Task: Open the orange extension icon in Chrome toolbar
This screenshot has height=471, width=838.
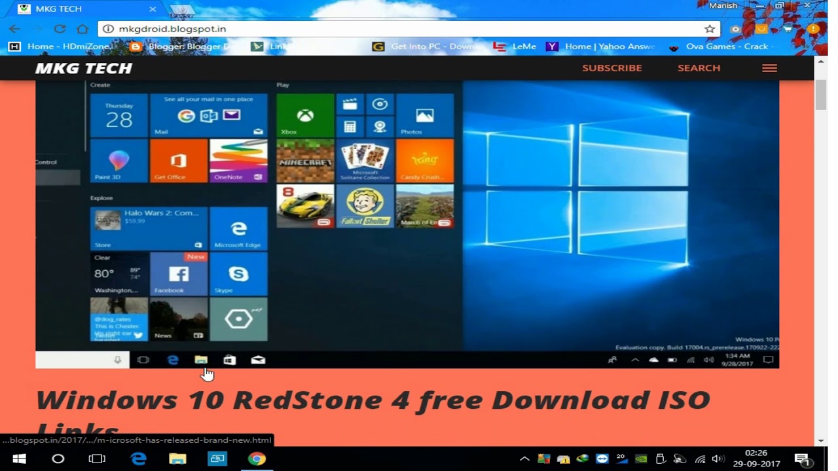Action: (761, 29)
